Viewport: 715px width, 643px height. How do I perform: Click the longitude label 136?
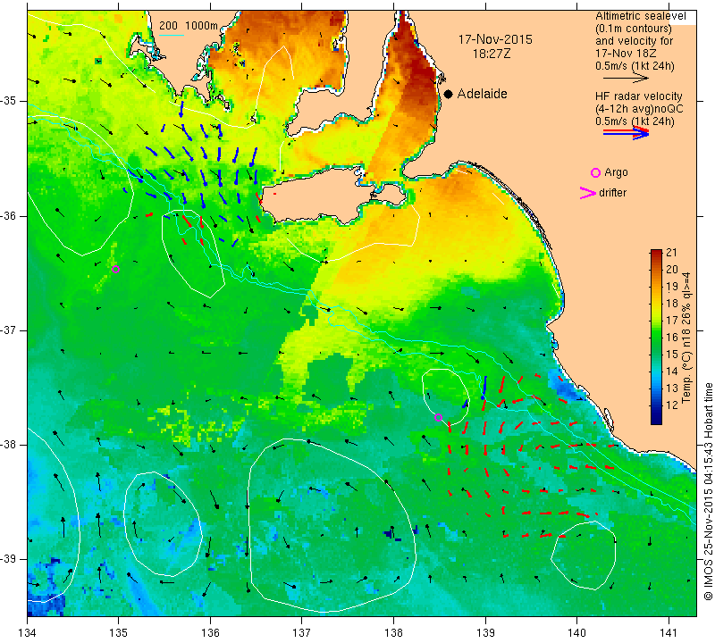[210, 632]
